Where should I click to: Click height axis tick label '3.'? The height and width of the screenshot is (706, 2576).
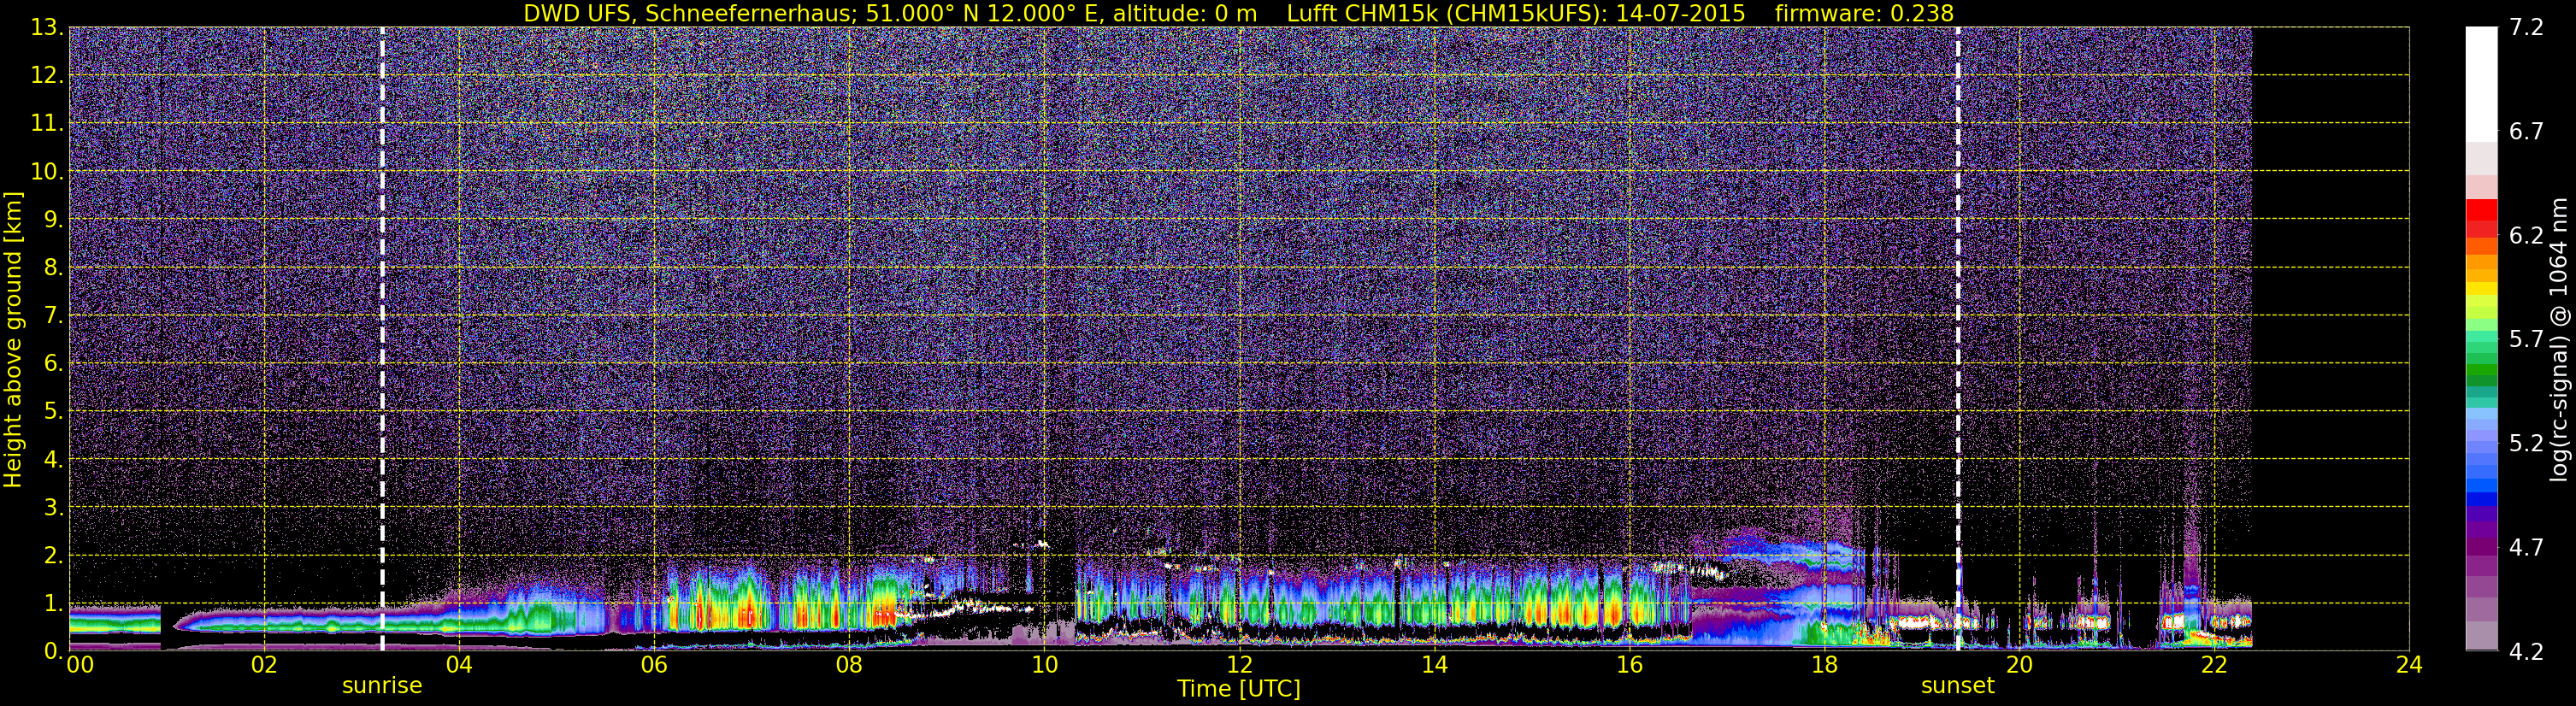point(54,508)
